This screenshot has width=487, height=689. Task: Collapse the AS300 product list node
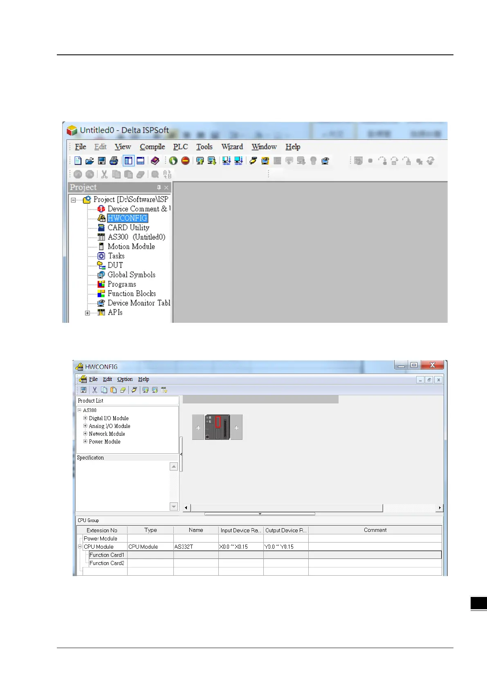(79, 410)
